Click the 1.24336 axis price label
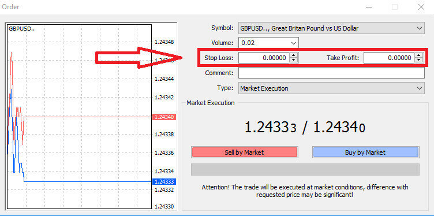 coord(164,153)
